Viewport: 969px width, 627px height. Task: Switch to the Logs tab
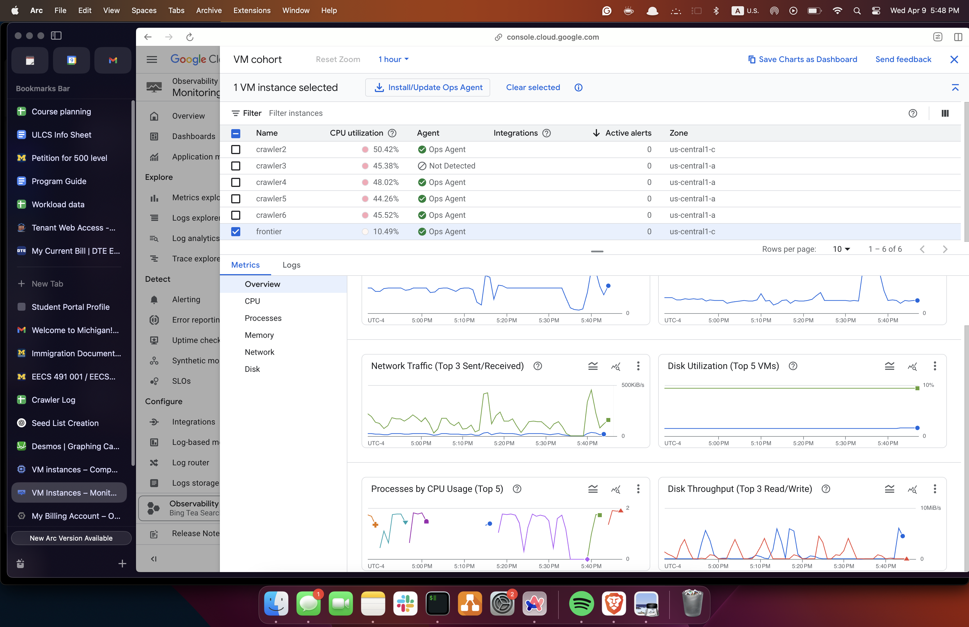coord(292,265)
